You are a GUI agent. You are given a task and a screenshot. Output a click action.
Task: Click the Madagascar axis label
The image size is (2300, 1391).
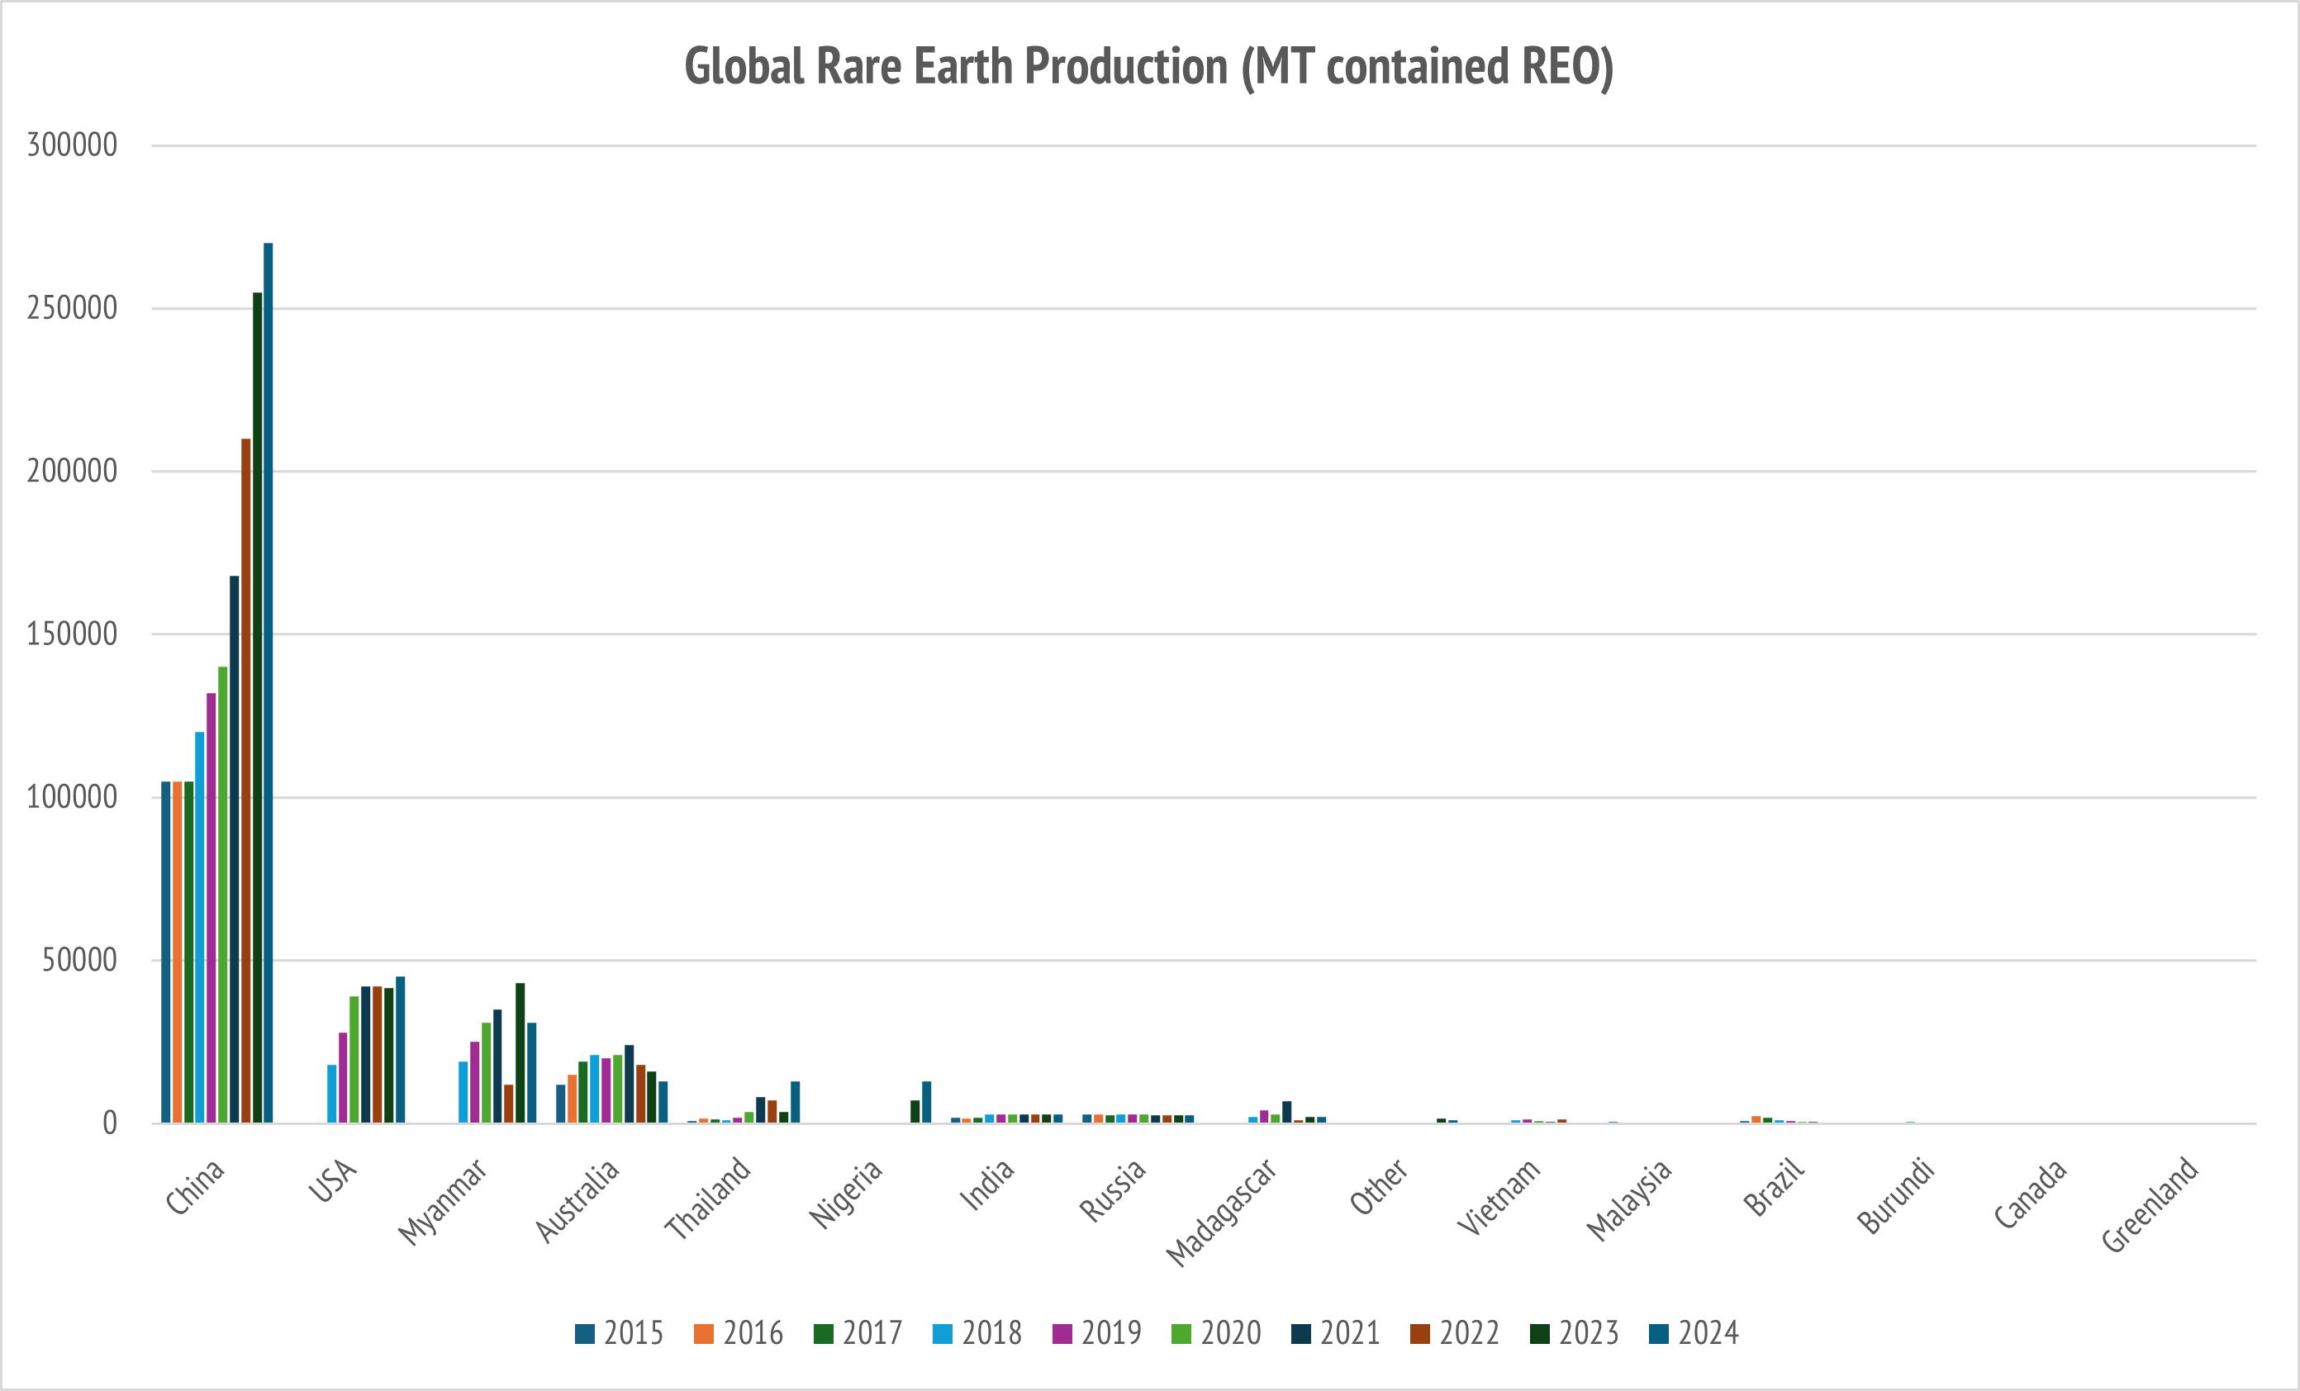coord(1222,1212)
